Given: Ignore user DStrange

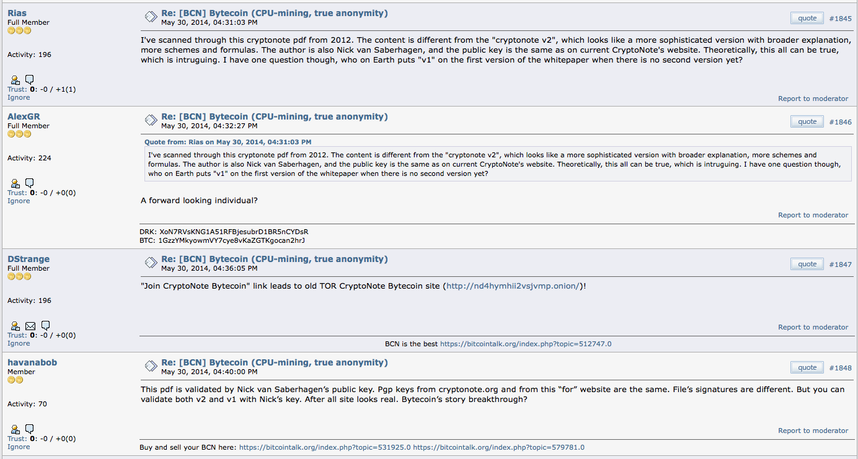Looking at the screenshot, I should (19, 343).
